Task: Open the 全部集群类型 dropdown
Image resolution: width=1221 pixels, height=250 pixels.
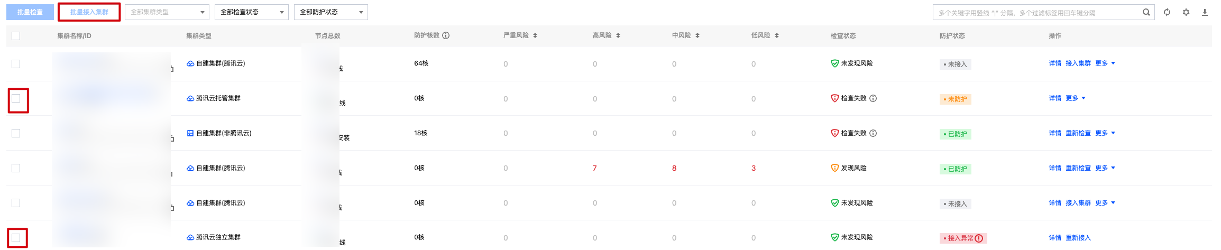Action: click(x=167, y=12)
